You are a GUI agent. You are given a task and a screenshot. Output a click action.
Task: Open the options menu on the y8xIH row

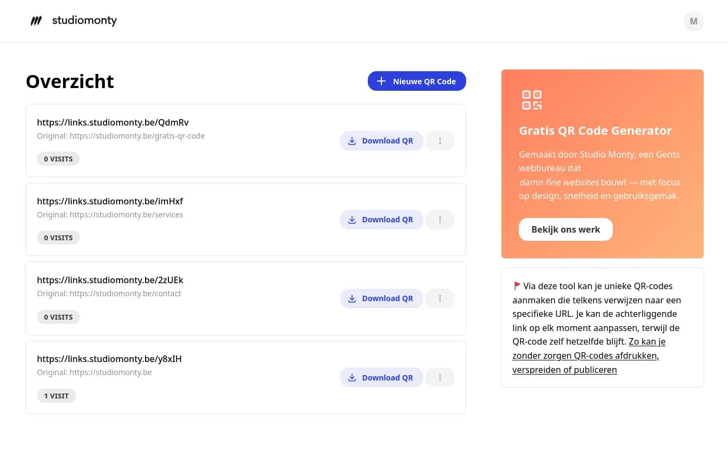[x=440, y=377]
